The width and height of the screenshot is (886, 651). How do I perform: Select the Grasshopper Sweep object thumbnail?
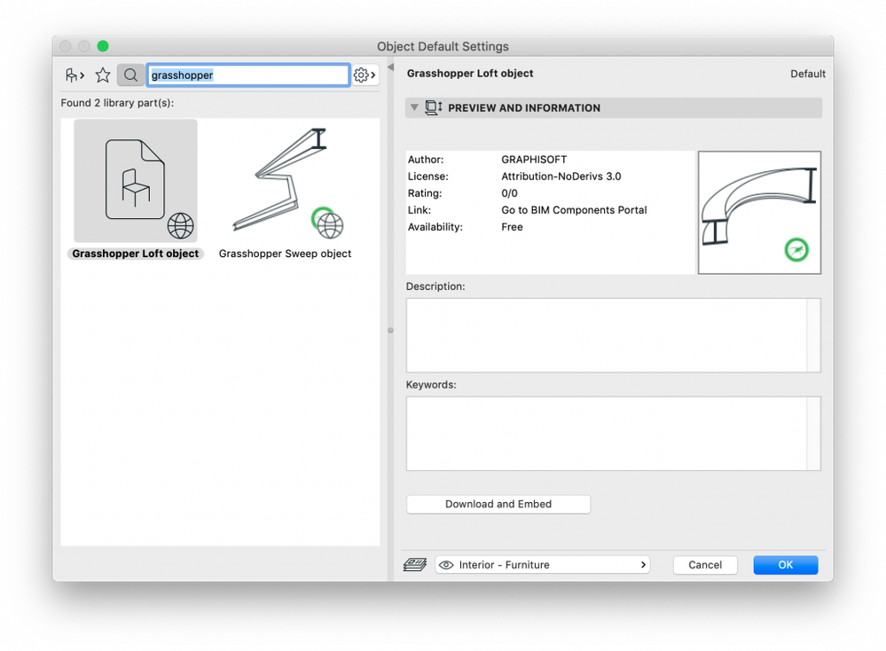pyautogui.click(x=286, y=180)
